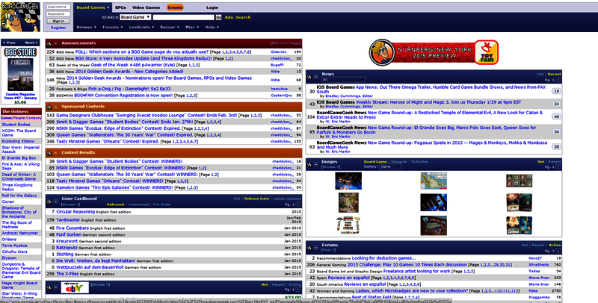Click the Username input field
This screenshot has height=303, width=598.
[60, 6]
